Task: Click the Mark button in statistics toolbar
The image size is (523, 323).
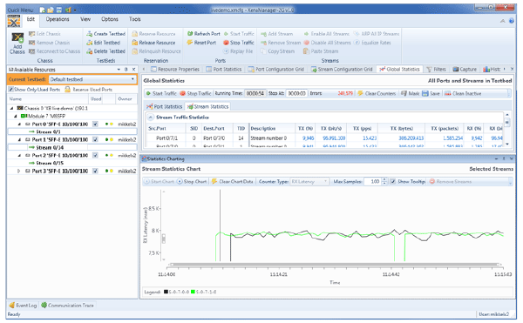Action: point(410,93)
